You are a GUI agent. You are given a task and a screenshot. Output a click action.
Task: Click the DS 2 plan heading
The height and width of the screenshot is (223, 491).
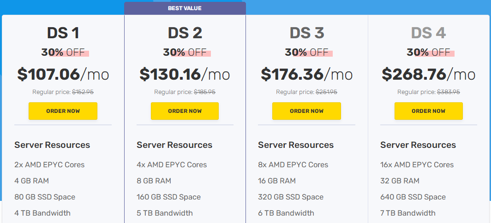[x=185, y=33]
